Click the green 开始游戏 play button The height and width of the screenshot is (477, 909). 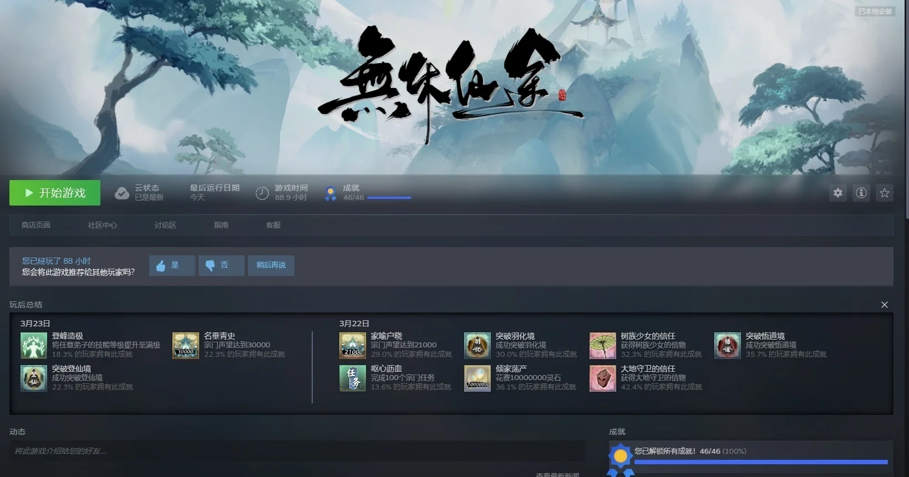click(55, 193)
